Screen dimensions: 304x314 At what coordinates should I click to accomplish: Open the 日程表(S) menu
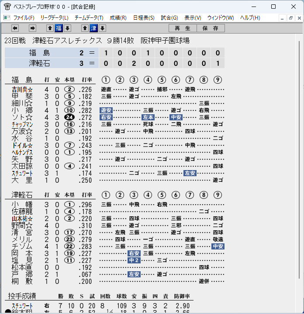[144, 18]
